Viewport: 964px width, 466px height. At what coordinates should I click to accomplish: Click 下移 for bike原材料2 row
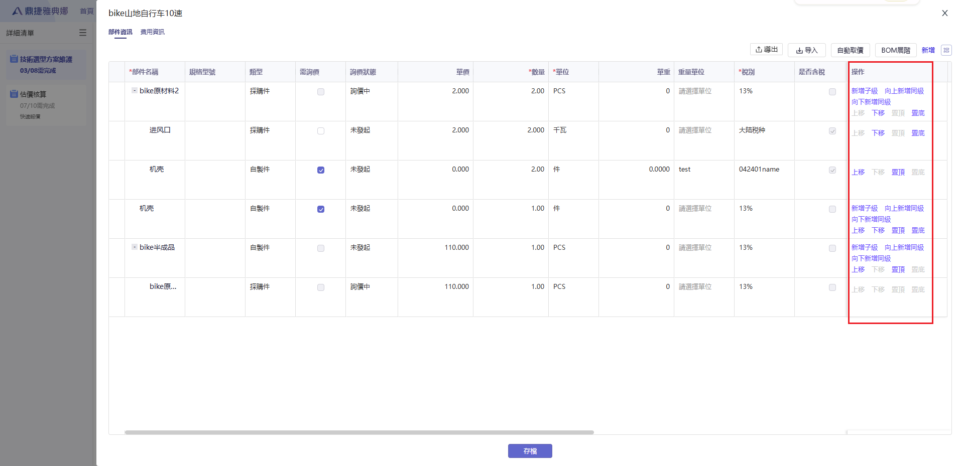878,113
